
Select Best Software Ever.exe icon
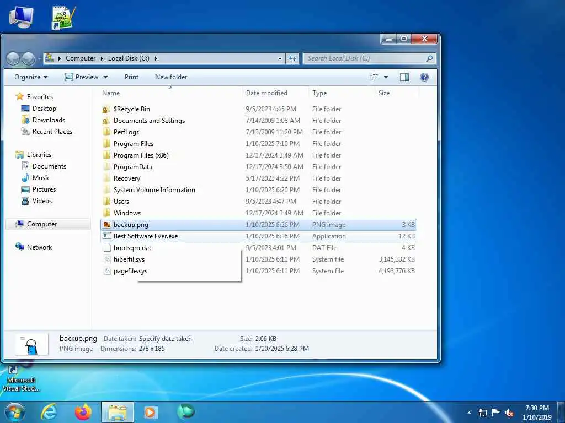[106, 236]
